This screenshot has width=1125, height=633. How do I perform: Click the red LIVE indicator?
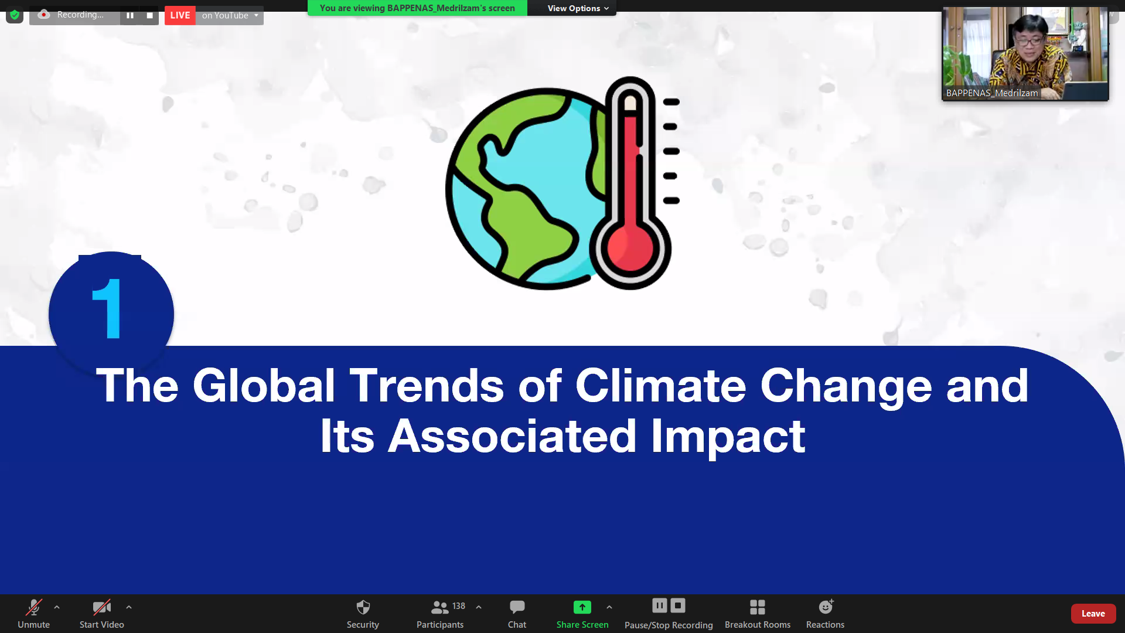pyautogui.click(x=180, y=15)
